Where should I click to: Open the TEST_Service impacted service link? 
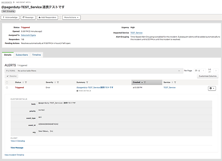pos(137,33)
